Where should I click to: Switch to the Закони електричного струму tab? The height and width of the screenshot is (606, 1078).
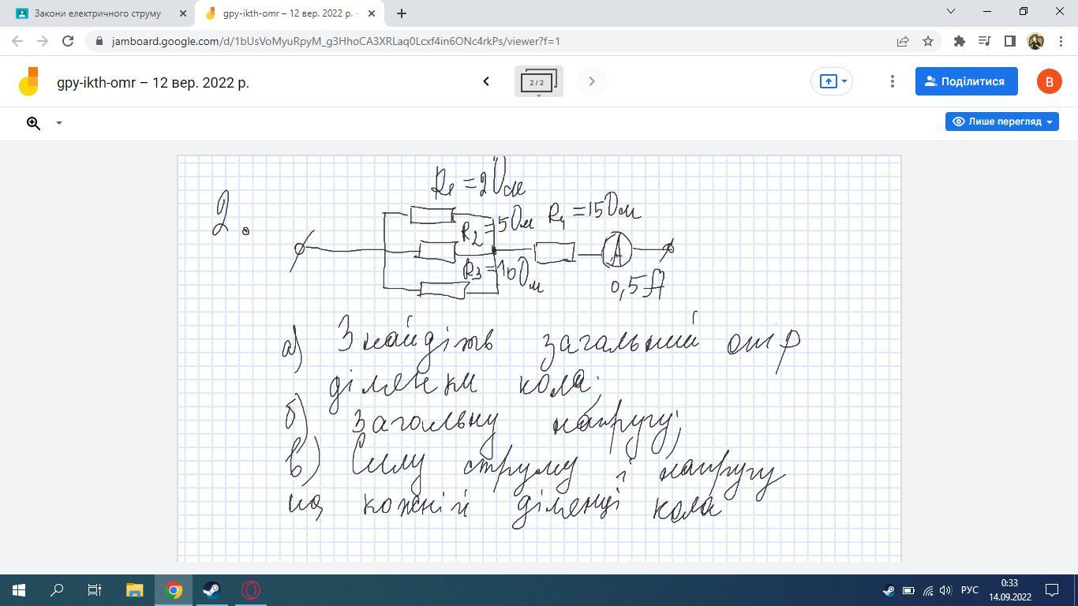(98, 13)
